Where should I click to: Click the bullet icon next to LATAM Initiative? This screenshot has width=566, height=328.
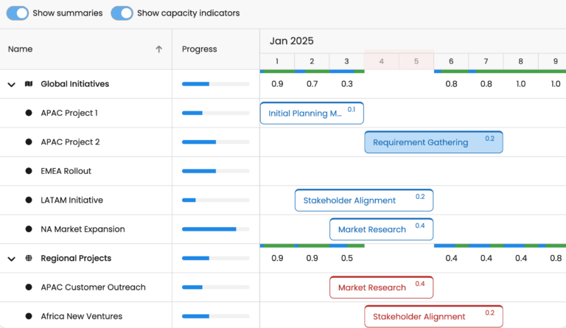(x=29, y=200)
